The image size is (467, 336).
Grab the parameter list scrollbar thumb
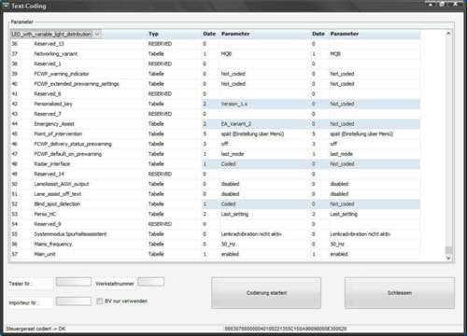click(448, 250)
